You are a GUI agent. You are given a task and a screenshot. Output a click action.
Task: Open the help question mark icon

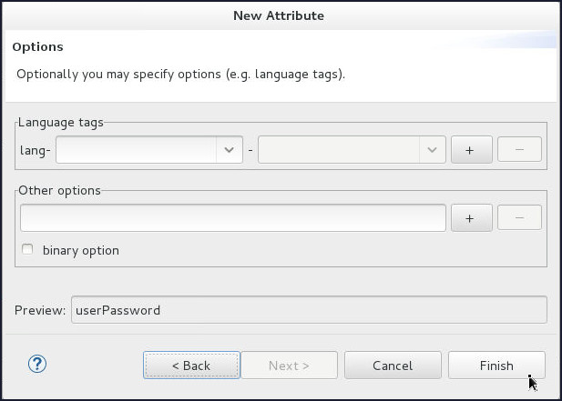click(37, 365)
